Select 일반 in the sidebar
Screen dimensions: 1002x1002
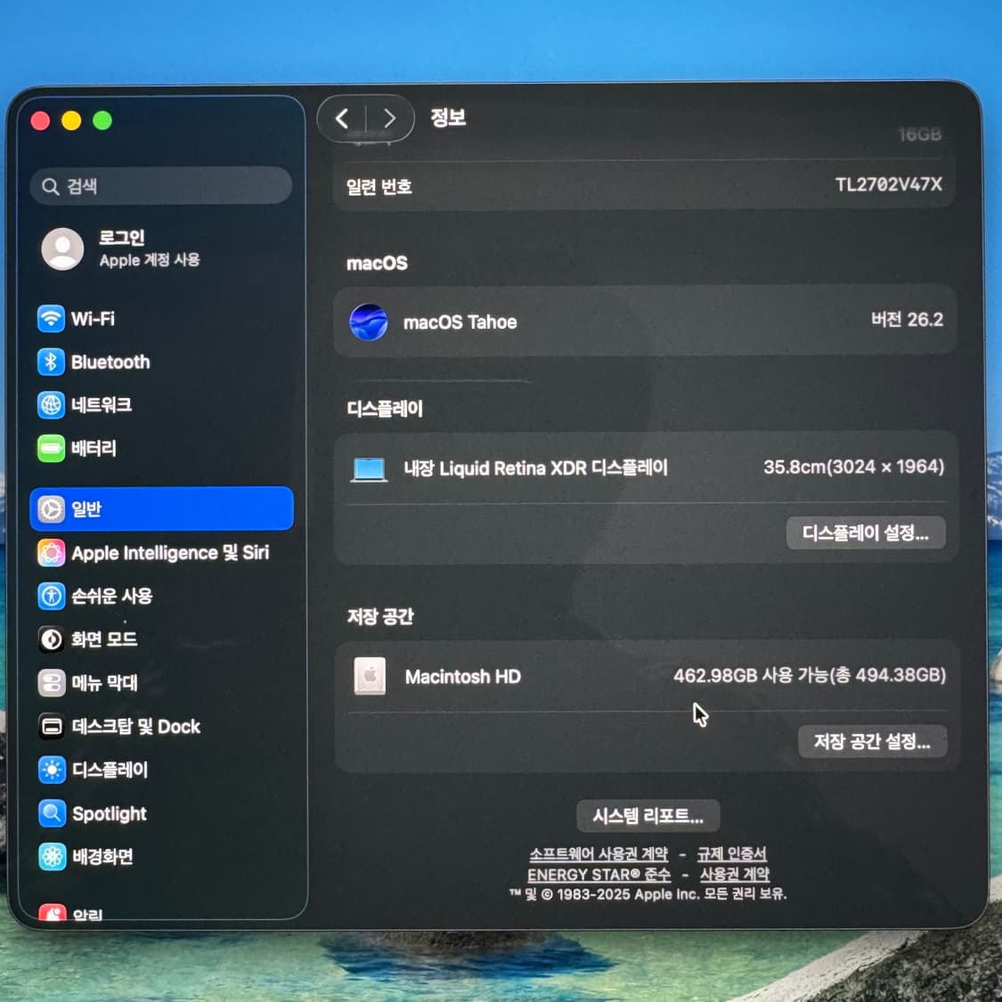pos(161,509)
